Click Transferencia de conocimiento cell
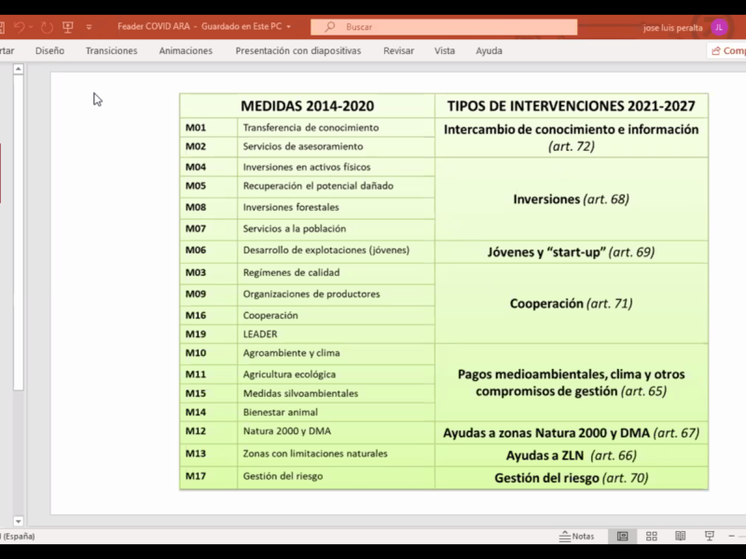The width and height of the screenshot is (746, 559). 336,128
